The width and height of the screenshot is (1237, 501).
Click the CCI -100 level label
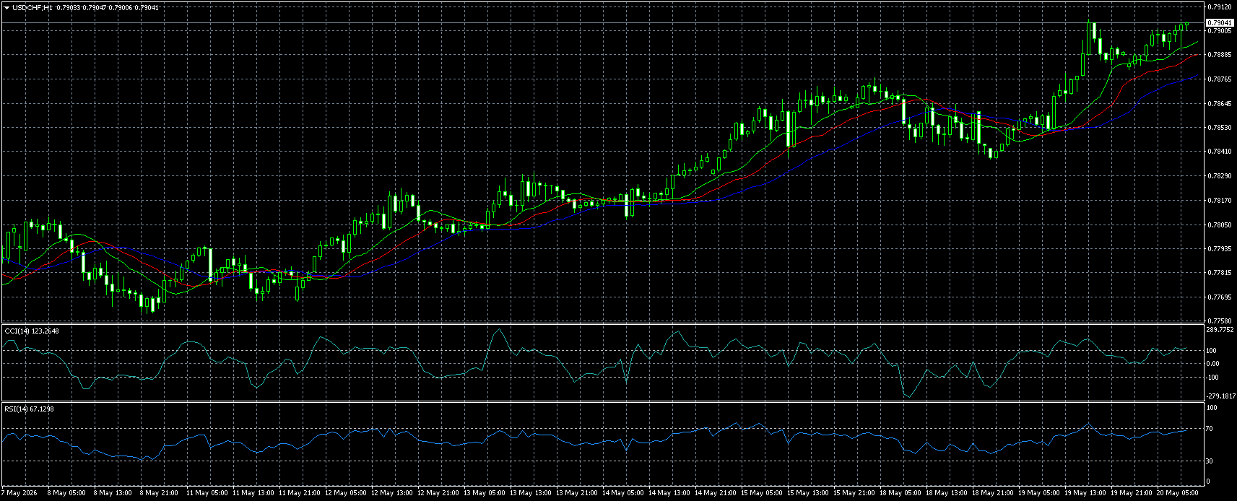click(x=1213, y=378)
